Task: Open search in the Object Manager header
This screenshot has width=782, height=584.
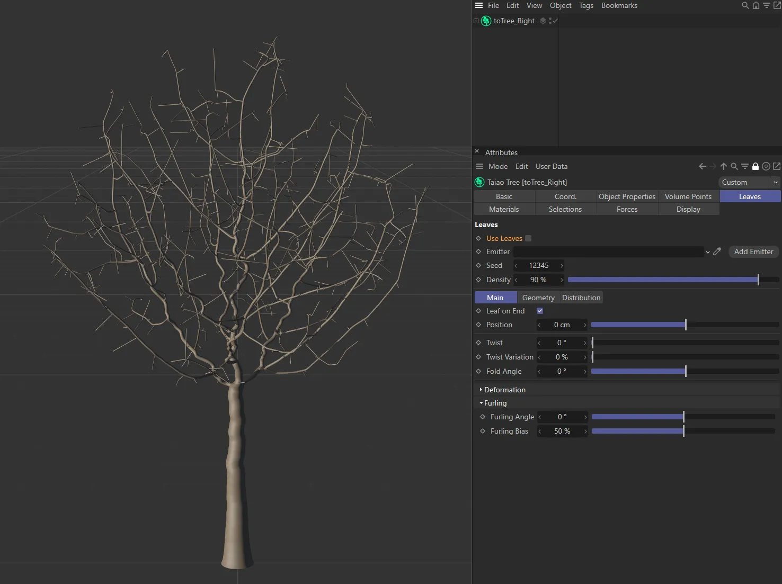Action: (745, 5)
